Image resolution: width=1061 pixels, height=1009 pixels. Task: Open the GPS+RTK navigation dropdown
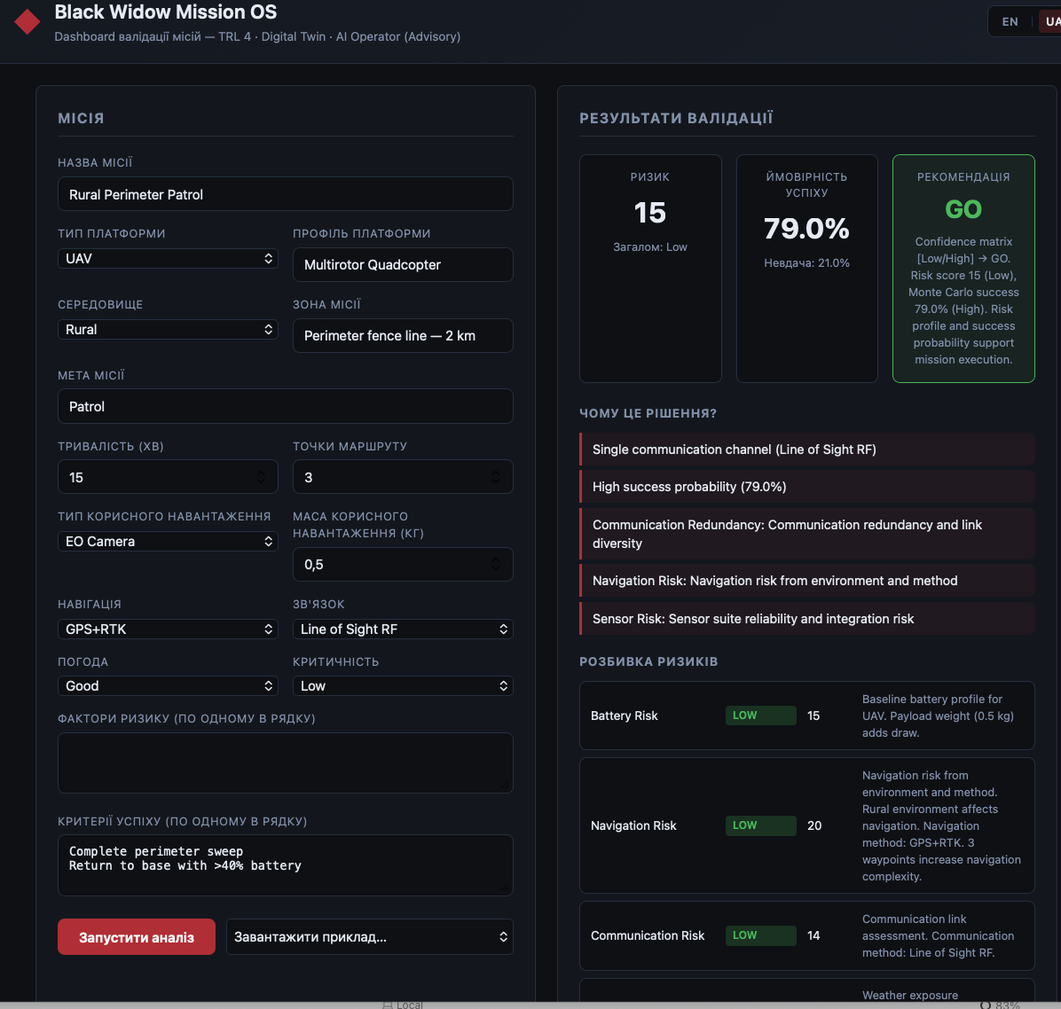(168, 629)
